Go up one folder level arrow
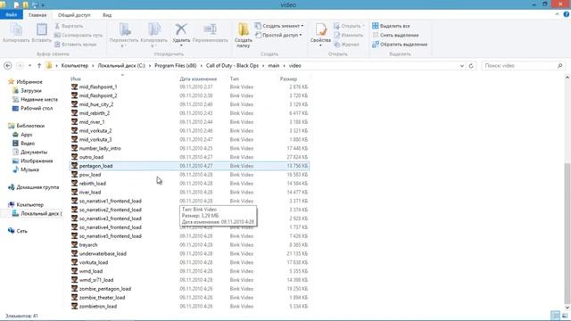The height and width of the screenshot is (321, 571). 39,65
